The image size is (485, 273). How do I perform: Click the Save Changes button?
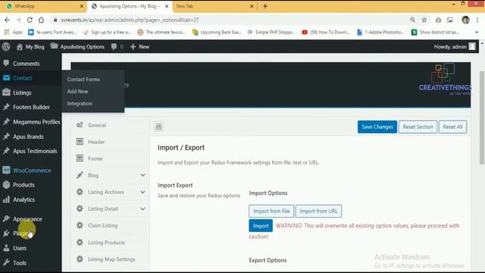tap(377, 127)
